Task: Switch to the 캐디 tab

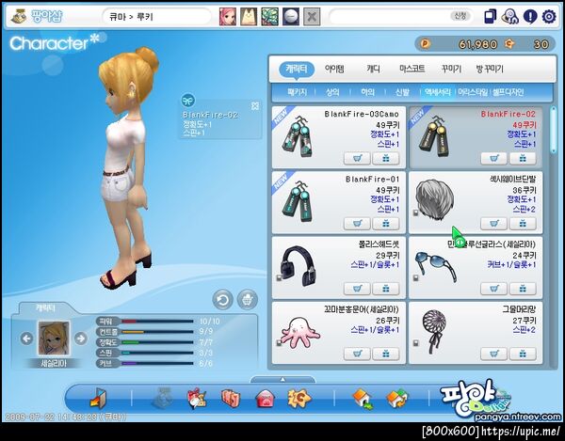Action: [x=373, y=69]
